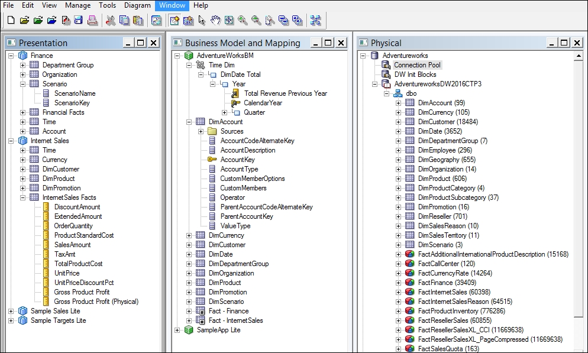Select AdventureworksDW2016CTP3 catalog
The height and width of the screenshot is (353, 588).
pos(438,84)
